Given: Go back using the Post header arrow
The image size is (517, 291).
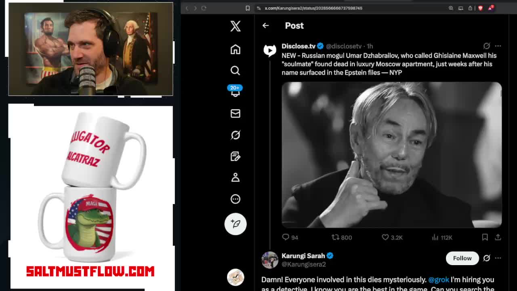Looking at the screenshot, I should pyautogui.click(x=265, y=25).
